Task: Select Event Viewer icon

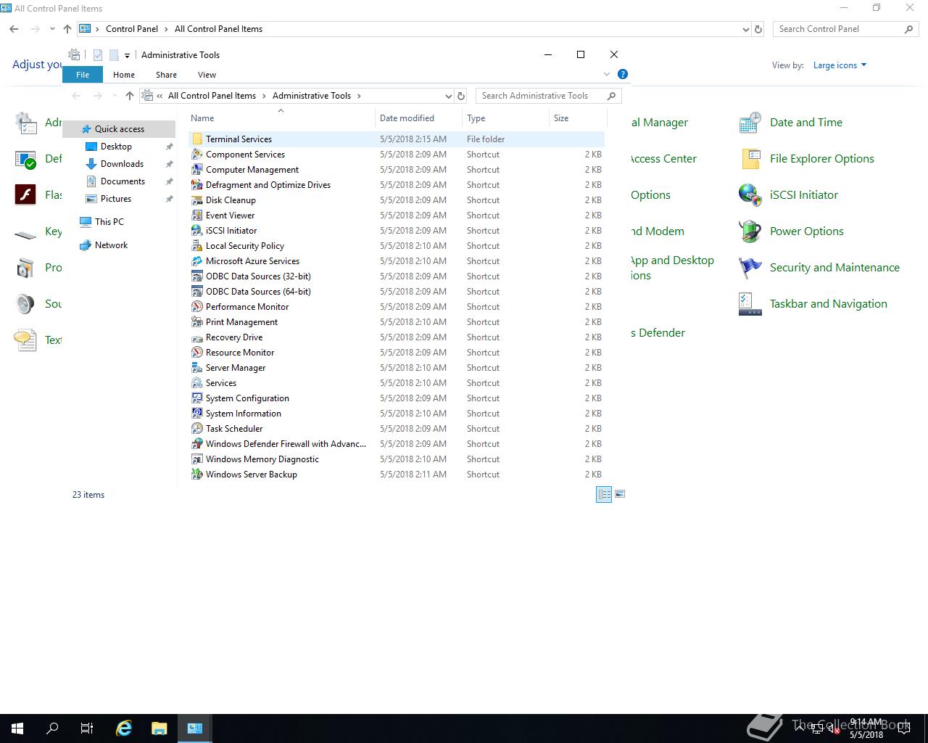Action: click(x=197, y=215)
